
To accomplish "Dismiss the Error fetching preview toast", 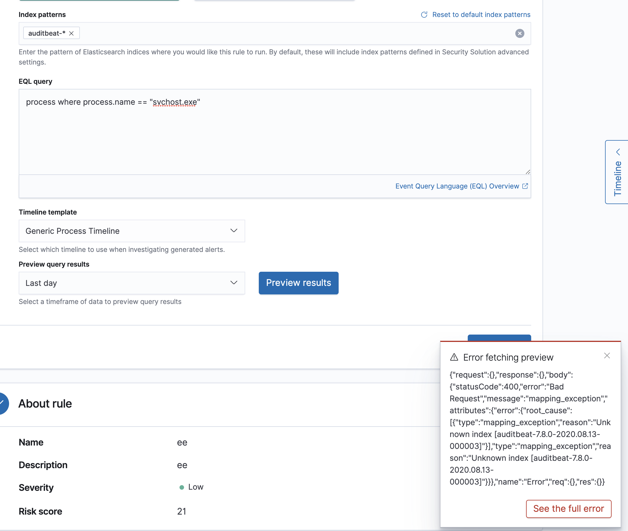I will coord(607,356).
